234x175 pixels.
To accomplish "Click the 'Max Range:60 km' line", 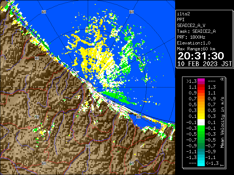I will coord(196,49).
